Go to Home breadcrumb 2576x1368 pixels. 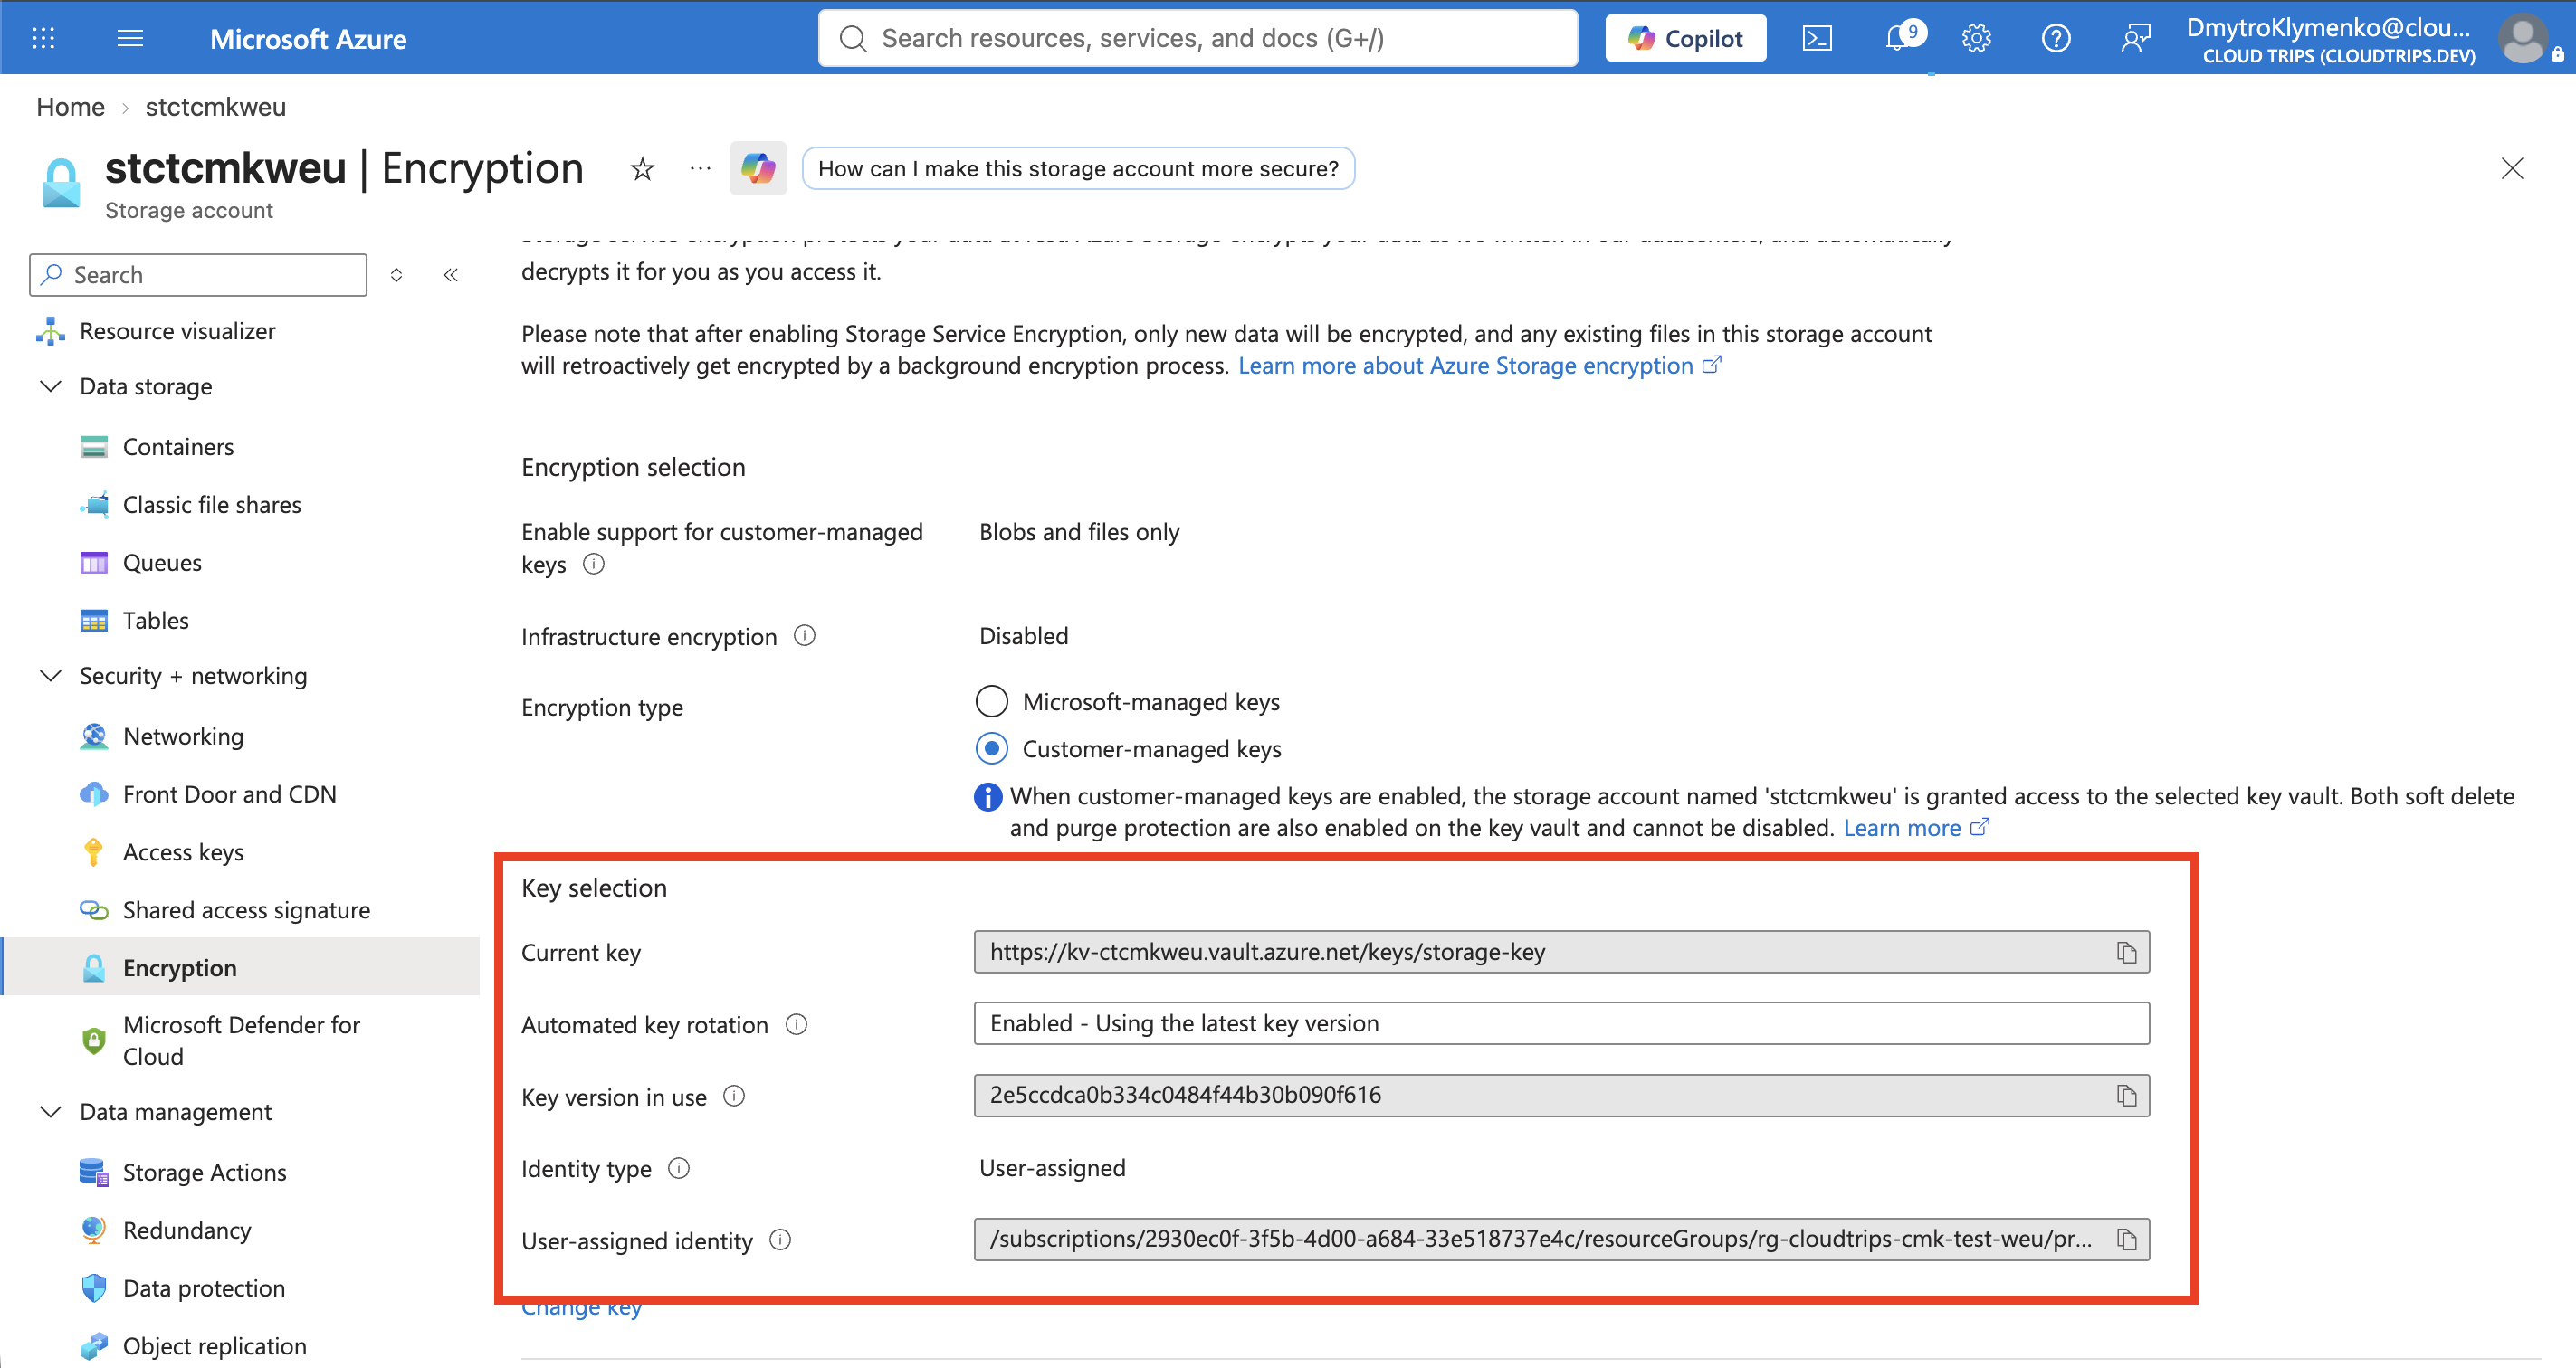pos(70,107)
